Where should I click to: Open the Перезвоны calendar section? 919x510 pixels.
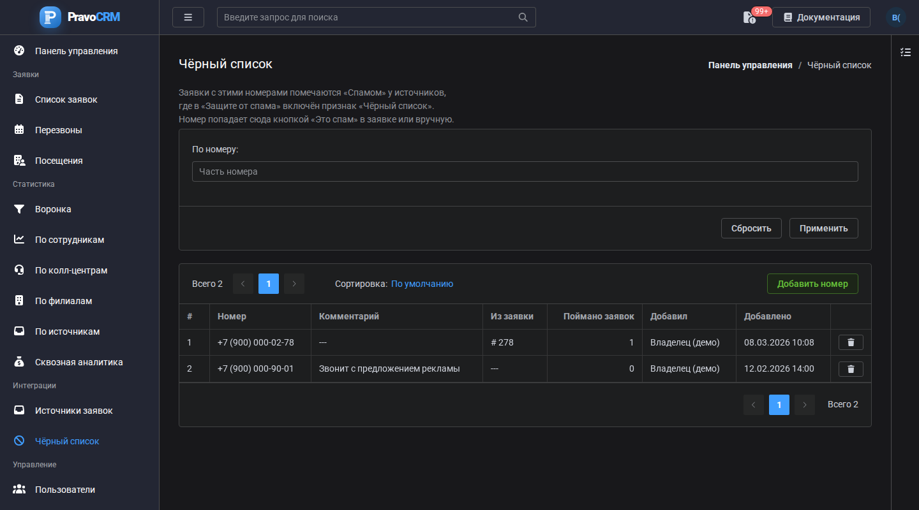tap(58, 130)
